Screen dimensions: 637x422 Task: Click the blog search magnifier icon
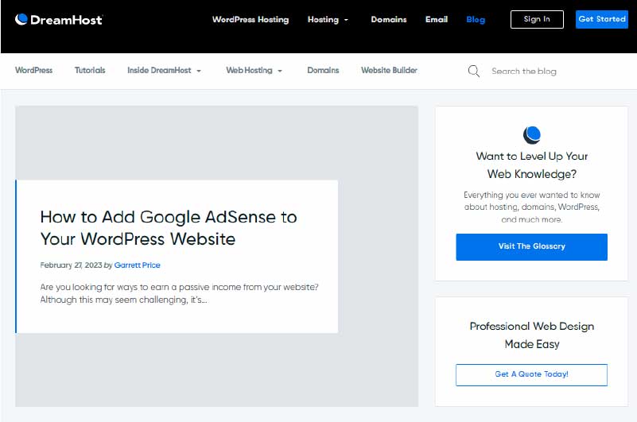pyautogui.click(x=473, y=71)
